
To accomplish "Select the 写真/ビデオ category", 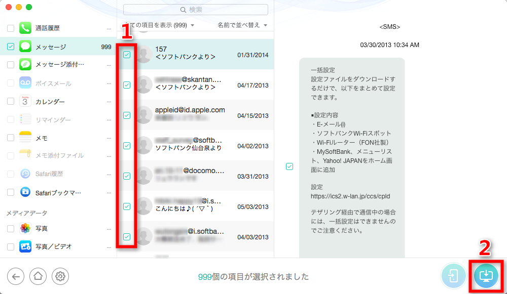I will [x=58, y=247].
